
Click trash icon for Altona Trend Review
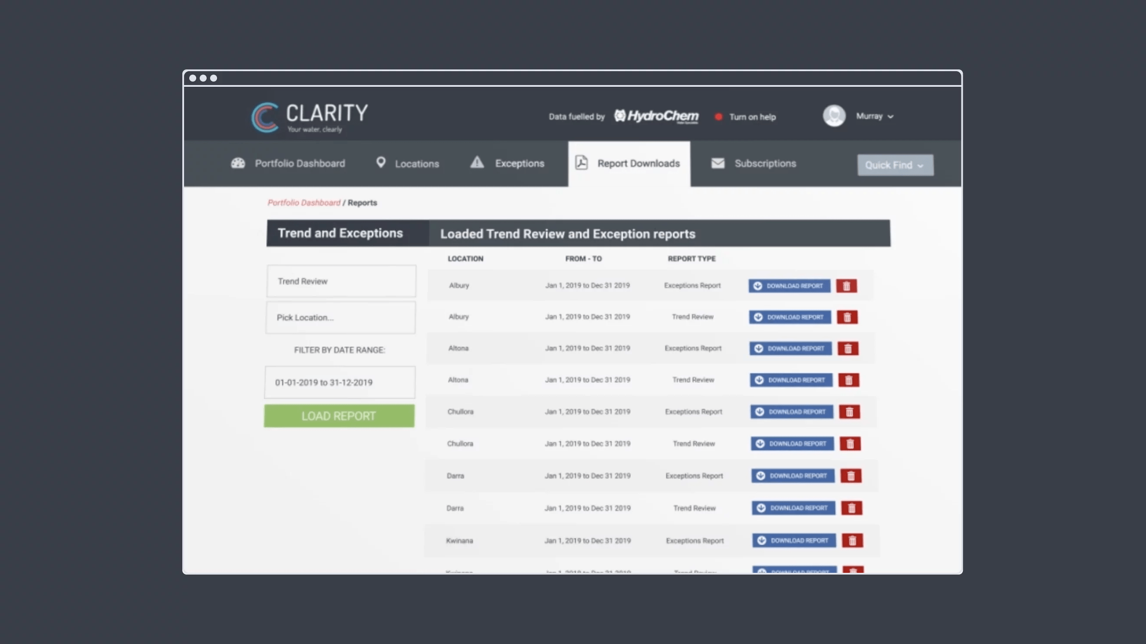click(848, 380)
